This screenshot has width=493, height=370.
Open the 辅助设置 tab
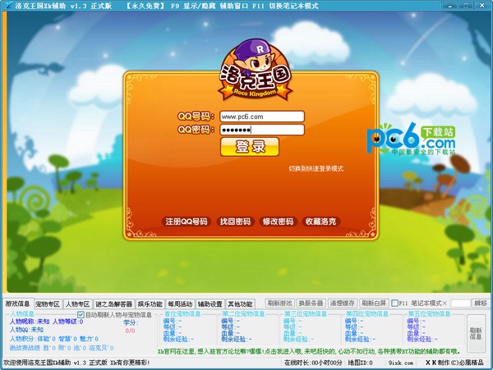210,304
